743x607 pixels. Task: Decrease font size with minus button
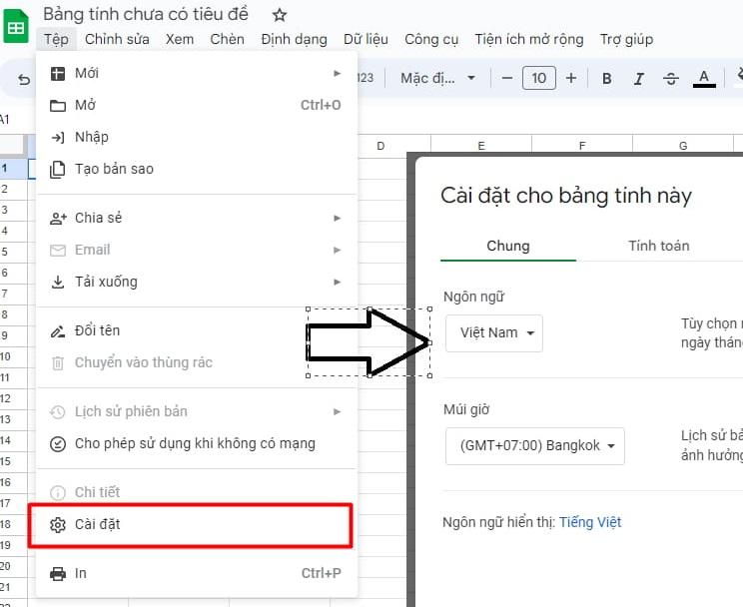507,78
